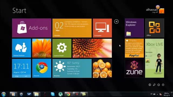
Task: Open the Control Panel gear tile
Action: 62,48
